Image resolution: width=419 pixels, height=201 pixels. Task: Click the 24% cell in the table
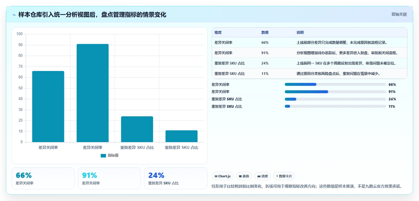265,63
